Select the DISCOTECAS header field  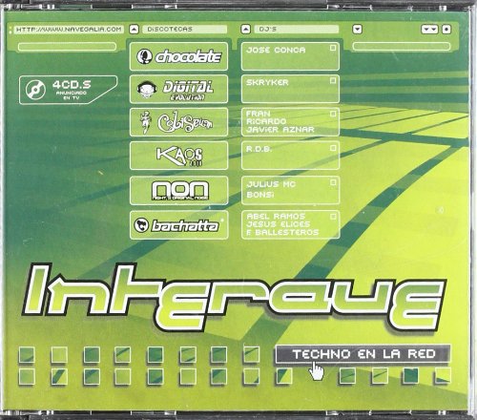184,30
